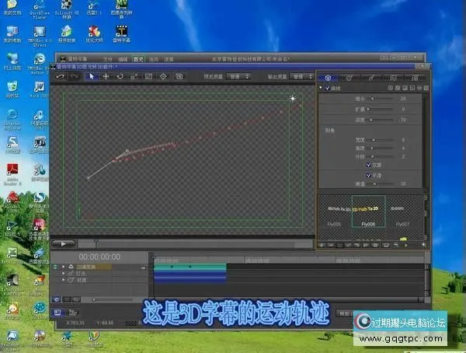Screen dimensions: 466x353
Task: Select the arrow selection tool
Action: click(x=91, y=77)
